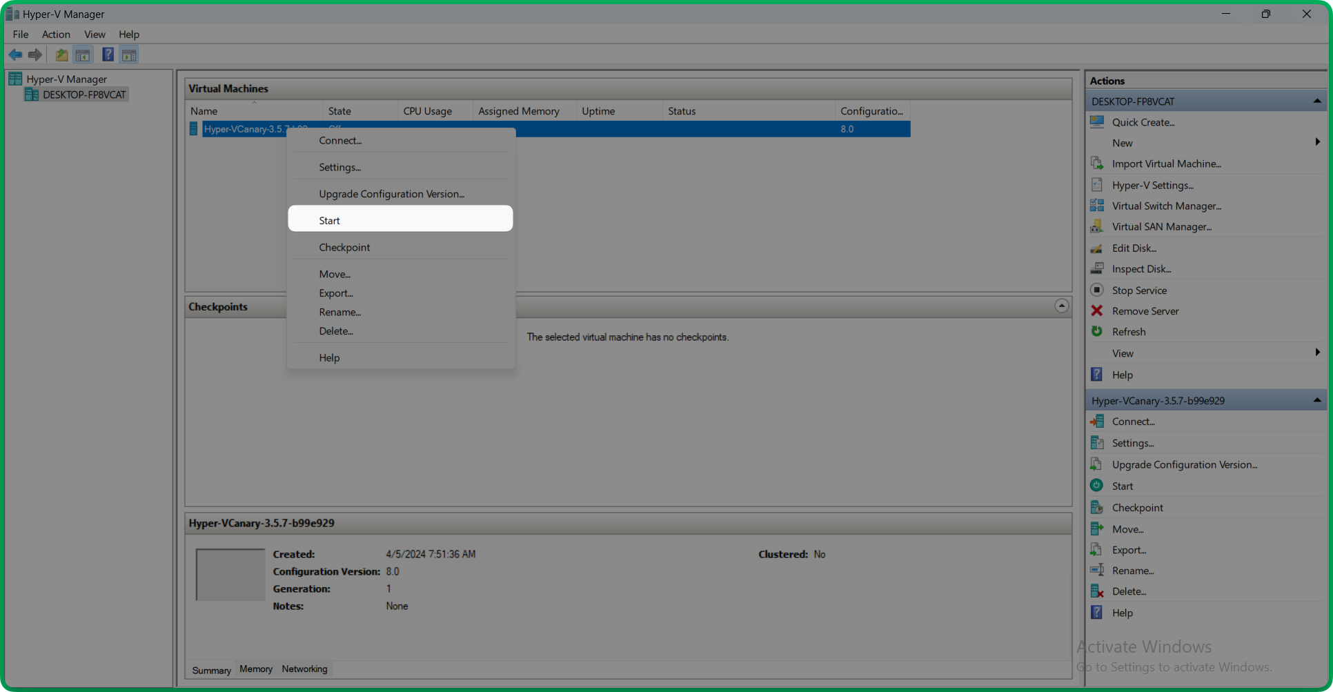This screenshot has width=1333, height=692.
Task: Click the Move icon in Actions pane
Action: tap(1097, 529)
